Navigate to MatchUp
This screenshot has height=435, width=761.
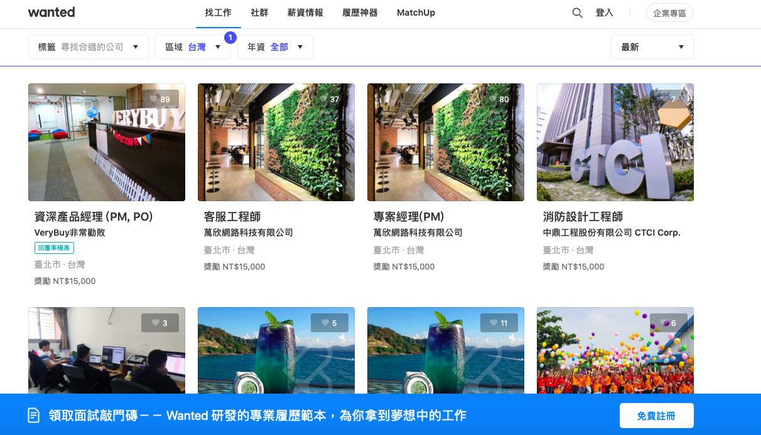click(x=416, y=13)
